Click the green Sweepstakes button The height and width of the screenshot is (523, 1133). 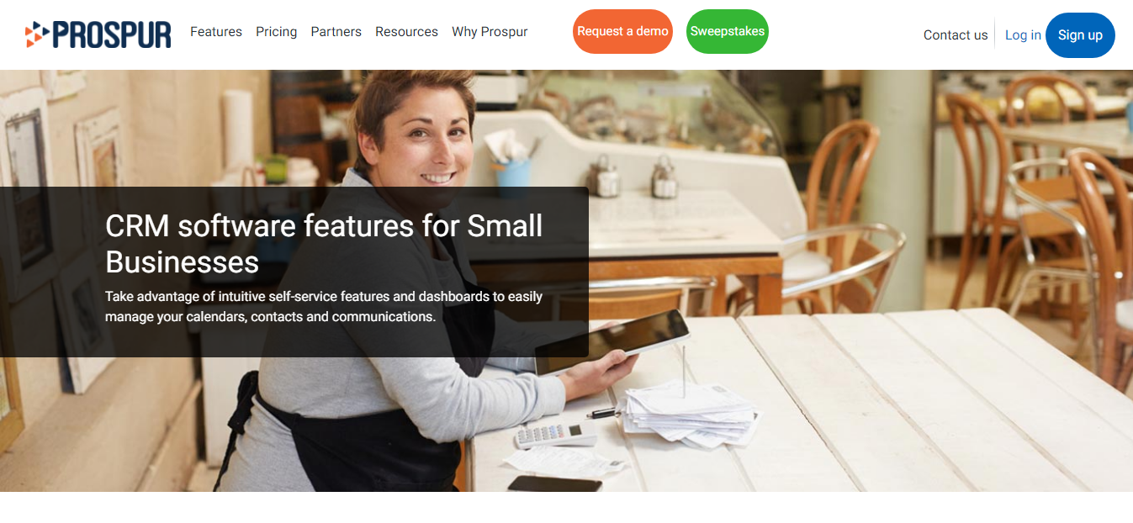(x=728, y=31)
